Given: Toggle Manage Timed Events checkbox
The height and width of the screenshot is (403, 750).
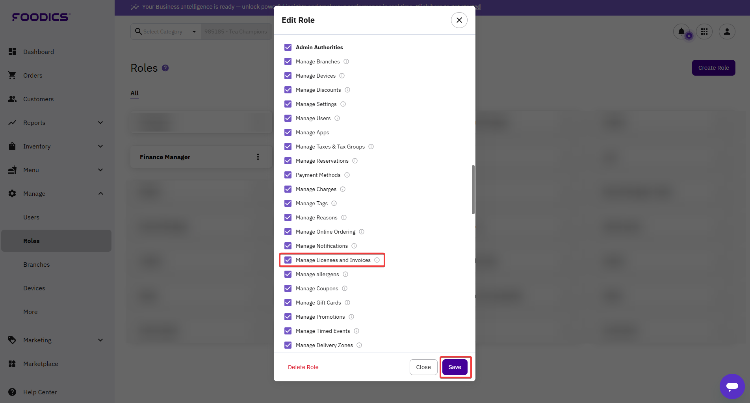Looking at the screenshot, I should [x=288, y=331].
